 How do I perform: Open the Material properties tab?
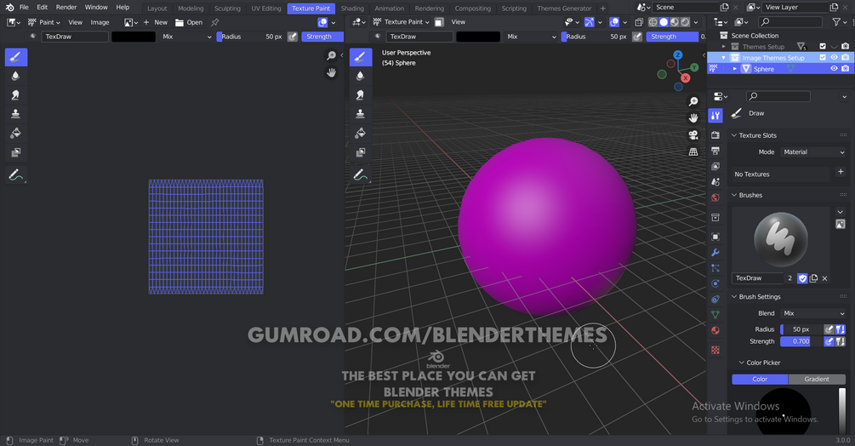pyautogui.click(x=715, y=330)
